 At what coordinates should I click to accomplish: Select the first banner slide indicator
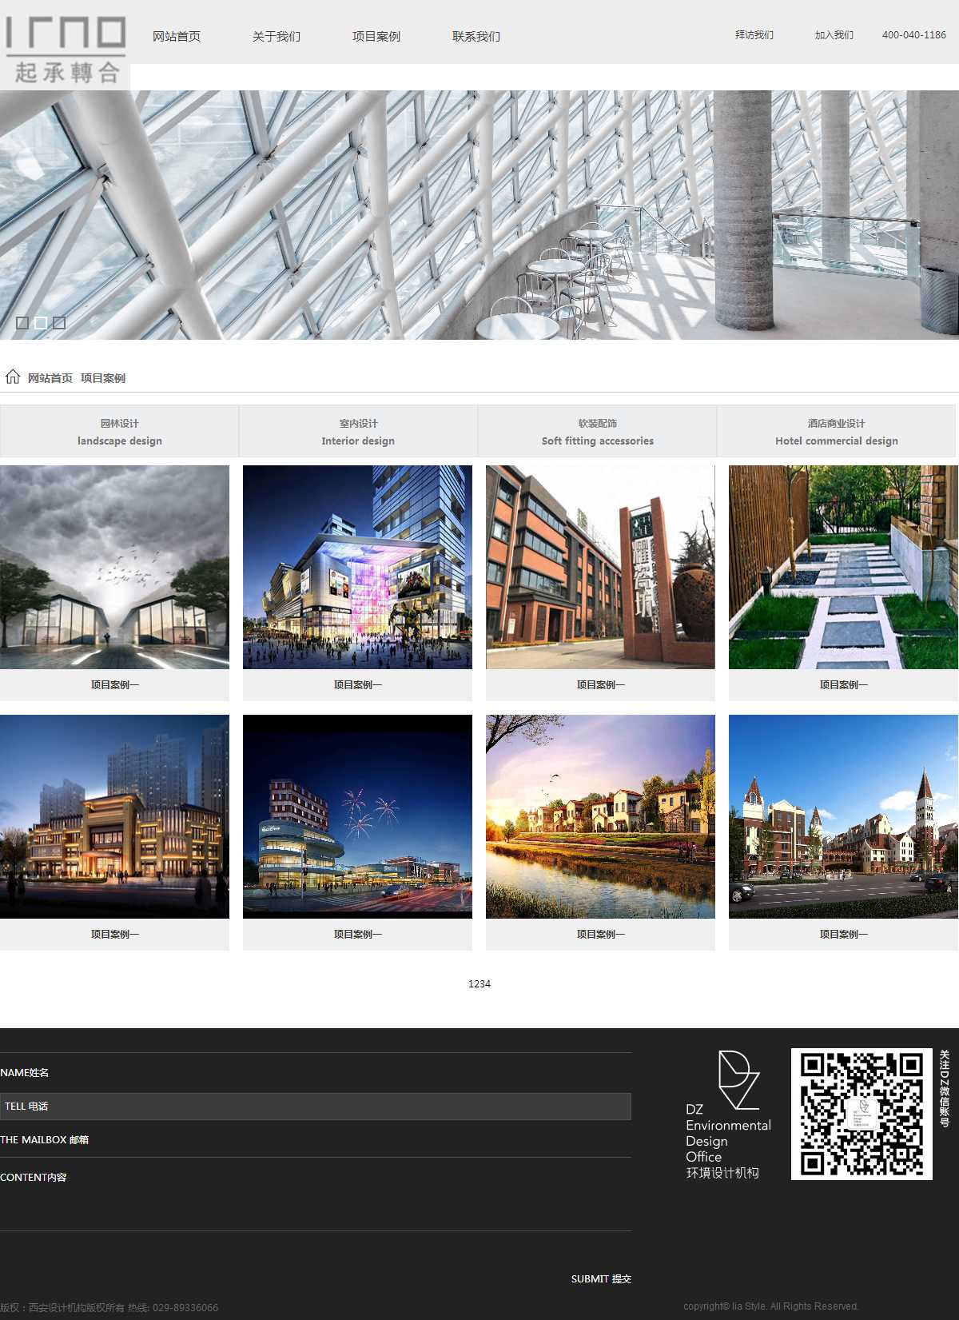[x=22, y=323]
